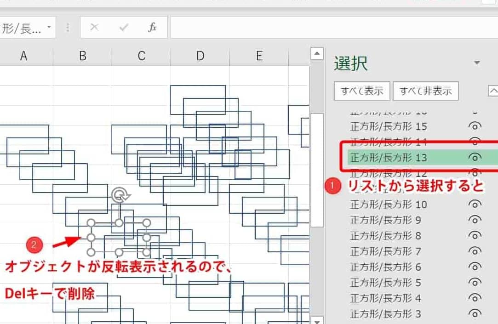Toggle visibility of 正方形/長方形 4
498x324 pixels.
coord(475,298)
